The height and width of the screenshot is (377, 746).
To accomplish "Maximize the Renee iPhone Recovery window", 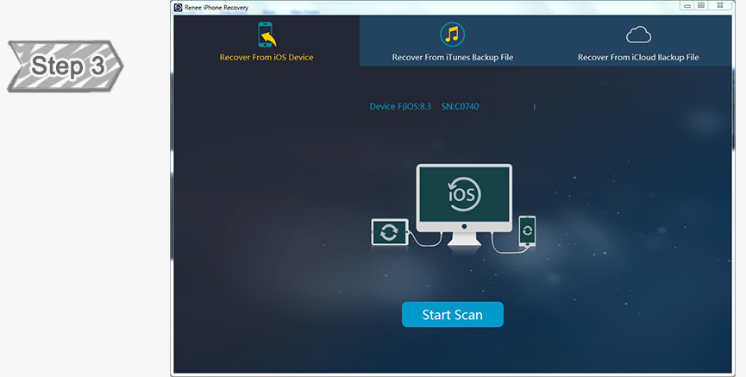I will click(x=700, y=5).
